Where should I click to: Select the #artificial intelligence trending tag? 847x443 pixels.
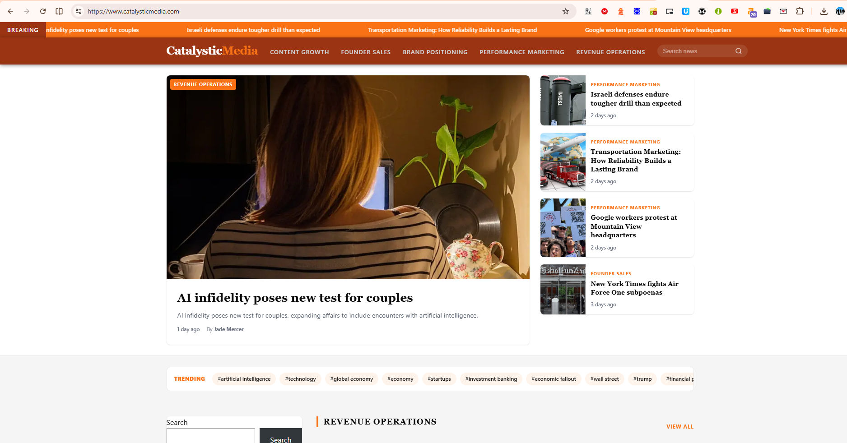(244, 379)
